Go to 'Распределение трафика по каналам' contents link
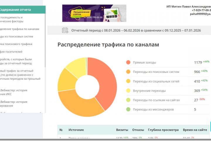 [20, 29]
